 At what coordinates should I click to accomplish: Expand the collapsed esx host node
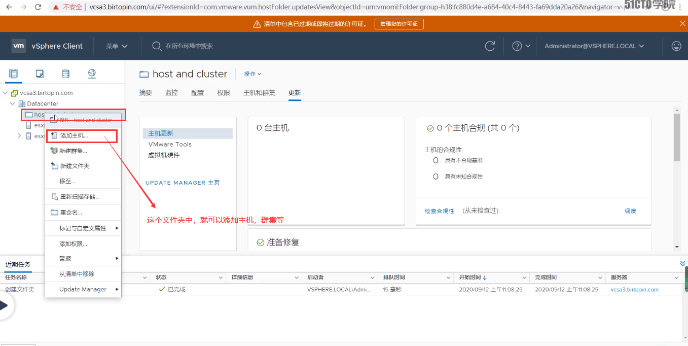[x=19, y=135]
